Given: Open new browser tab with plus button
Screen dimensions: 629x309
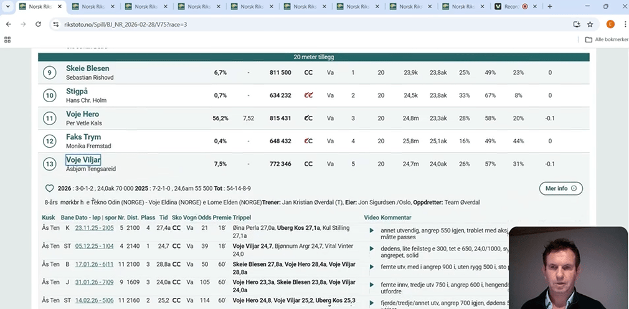Looking at the screenshot, I should pyautogui.click(x=549, y=7).
